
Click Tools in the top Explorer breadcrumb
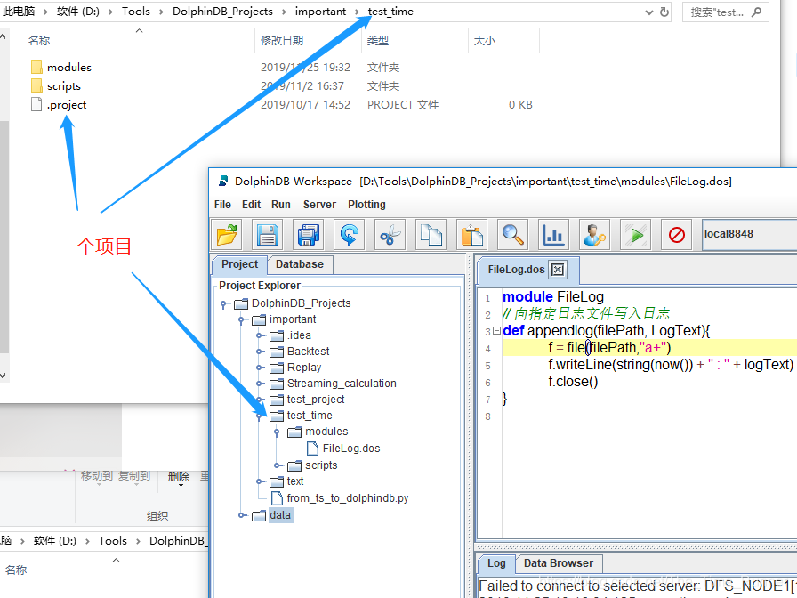point(136,12)
